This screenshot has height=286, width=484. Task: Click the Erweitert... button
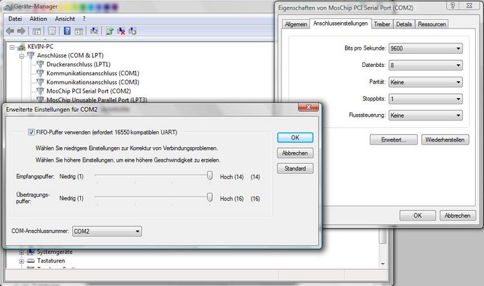tap(393, 140)
